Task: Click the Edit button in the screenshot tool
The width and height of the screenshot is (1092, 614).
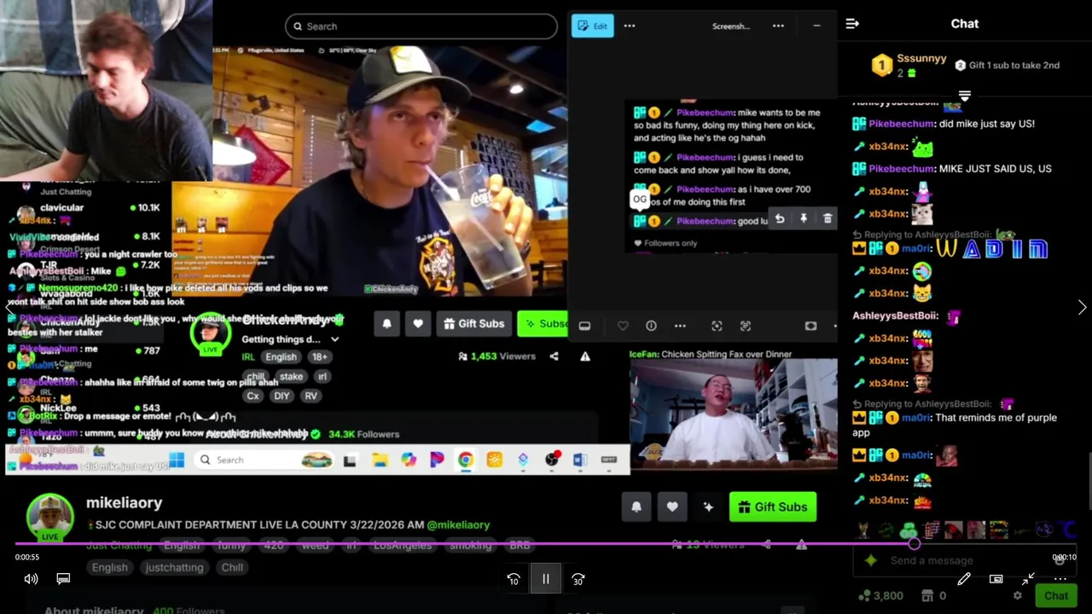Action: coord(592,26)
